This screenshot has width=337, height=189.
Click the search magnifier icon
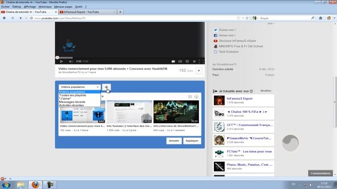pyautogui.click(x=313, y=18)
